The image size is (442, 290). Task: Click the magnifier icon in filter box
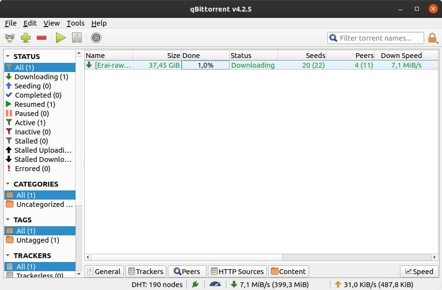(x=333, y=38)
